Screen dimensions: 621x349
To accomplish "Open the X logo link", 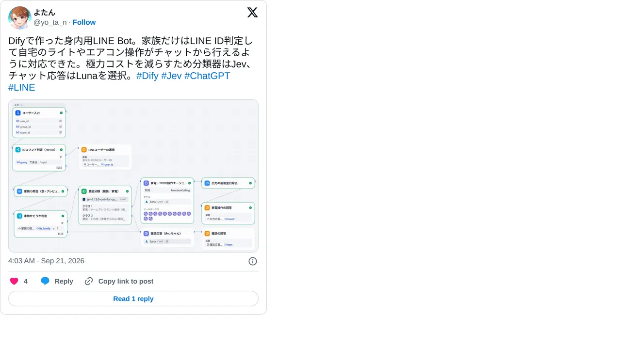I will click(x=252, y=13).
